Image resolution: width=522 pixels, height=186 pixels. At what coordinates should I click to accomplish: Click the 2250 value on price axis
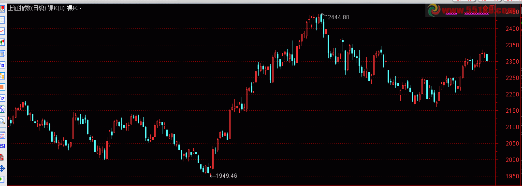512,78
